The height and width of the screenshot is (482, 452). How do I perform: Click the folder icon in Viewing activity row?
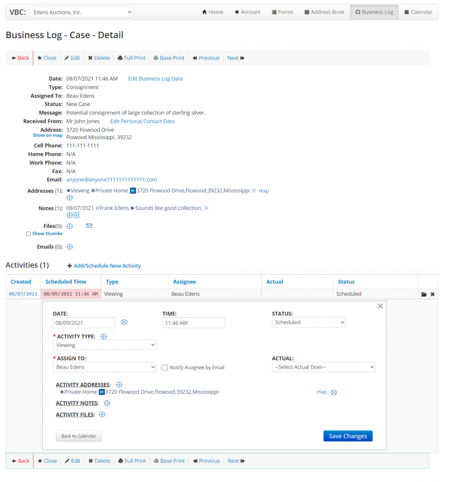point(423,294)
